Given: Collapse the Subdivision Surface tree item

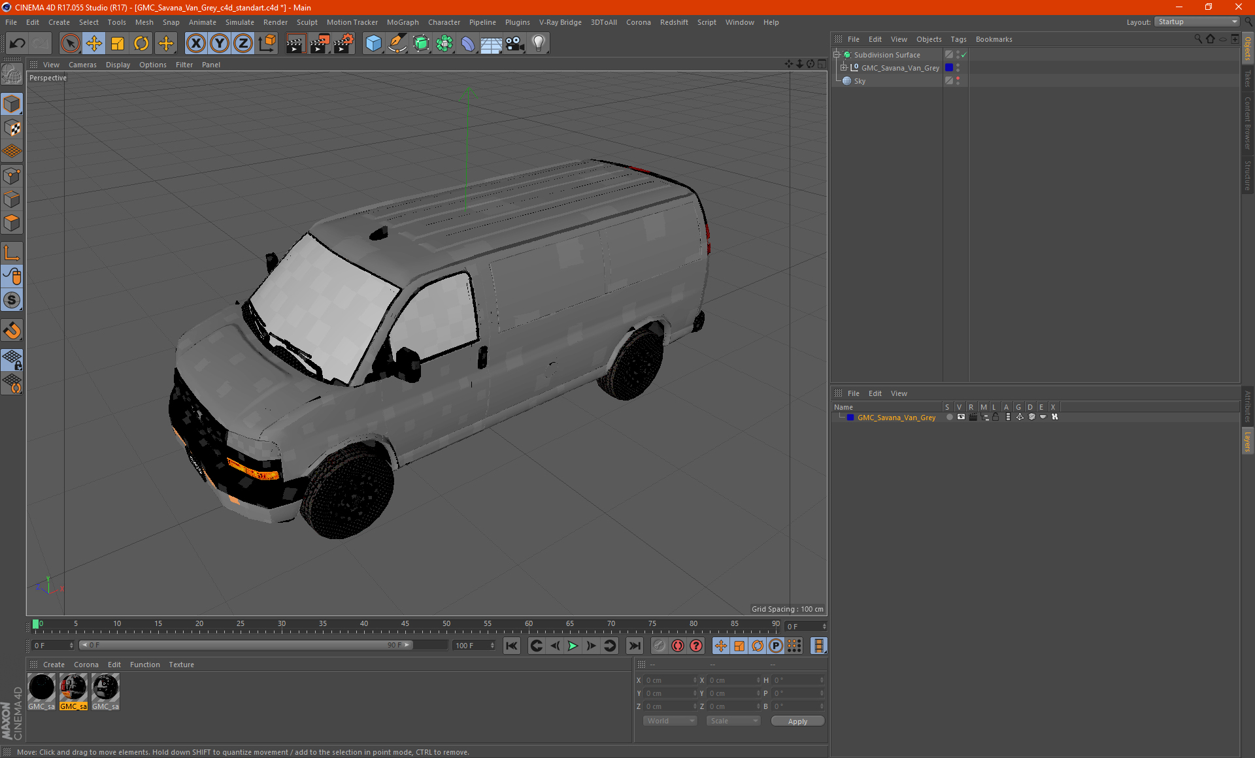Looking at the screenshot, I should pos(836,55).
